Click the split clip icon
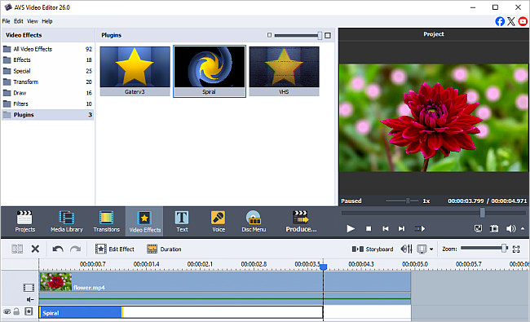 point(17,249)
